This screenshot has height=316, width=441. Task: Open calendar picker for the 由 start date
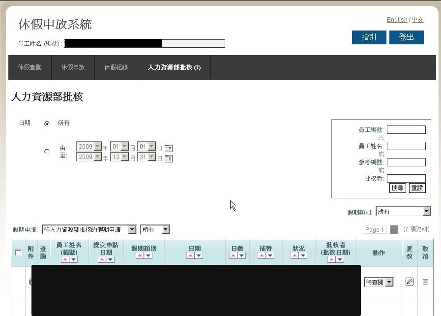tap(169, 148)
